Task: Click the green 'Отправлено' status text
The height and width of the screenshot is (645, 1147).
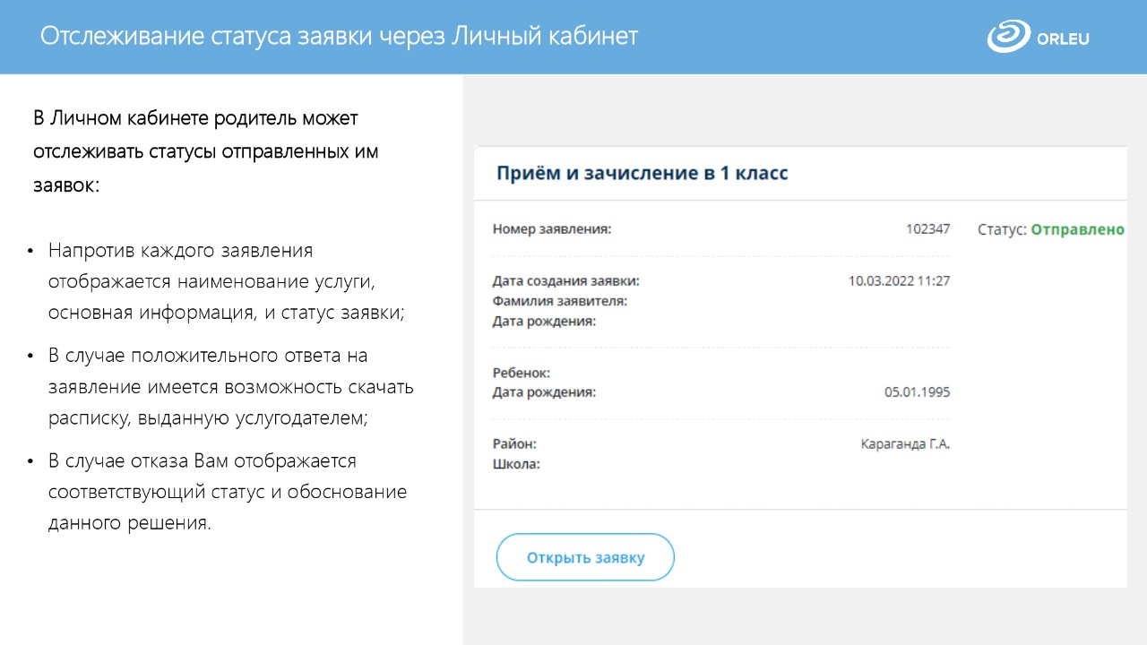Action: (1077, 229)
